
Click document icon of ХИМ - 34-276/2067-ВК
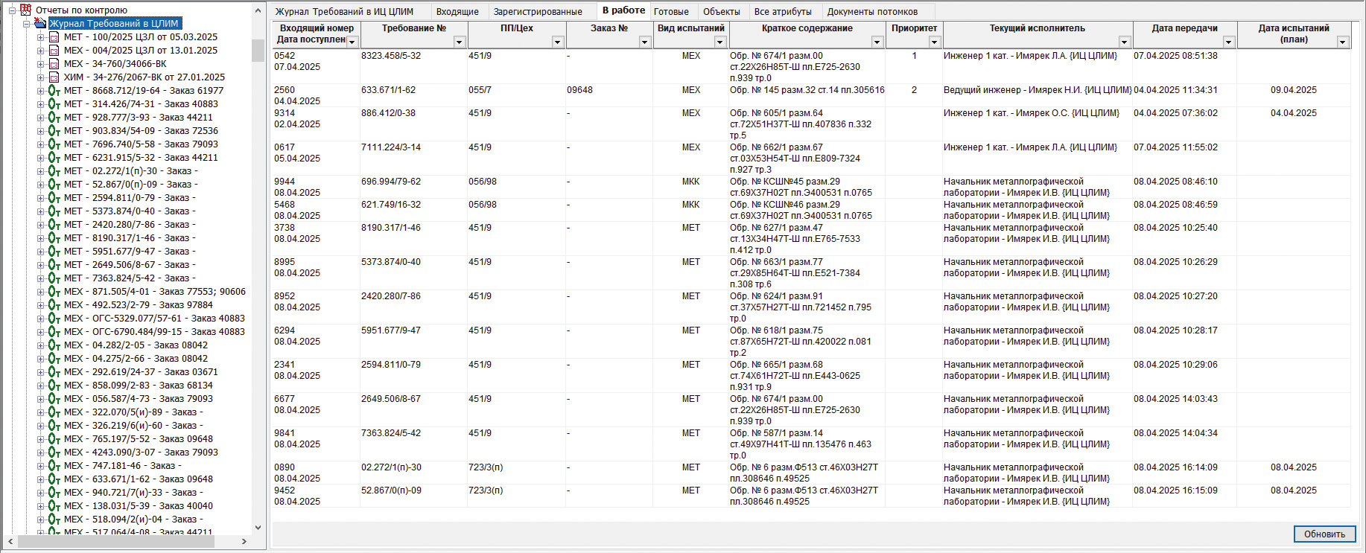click(54, 77)
